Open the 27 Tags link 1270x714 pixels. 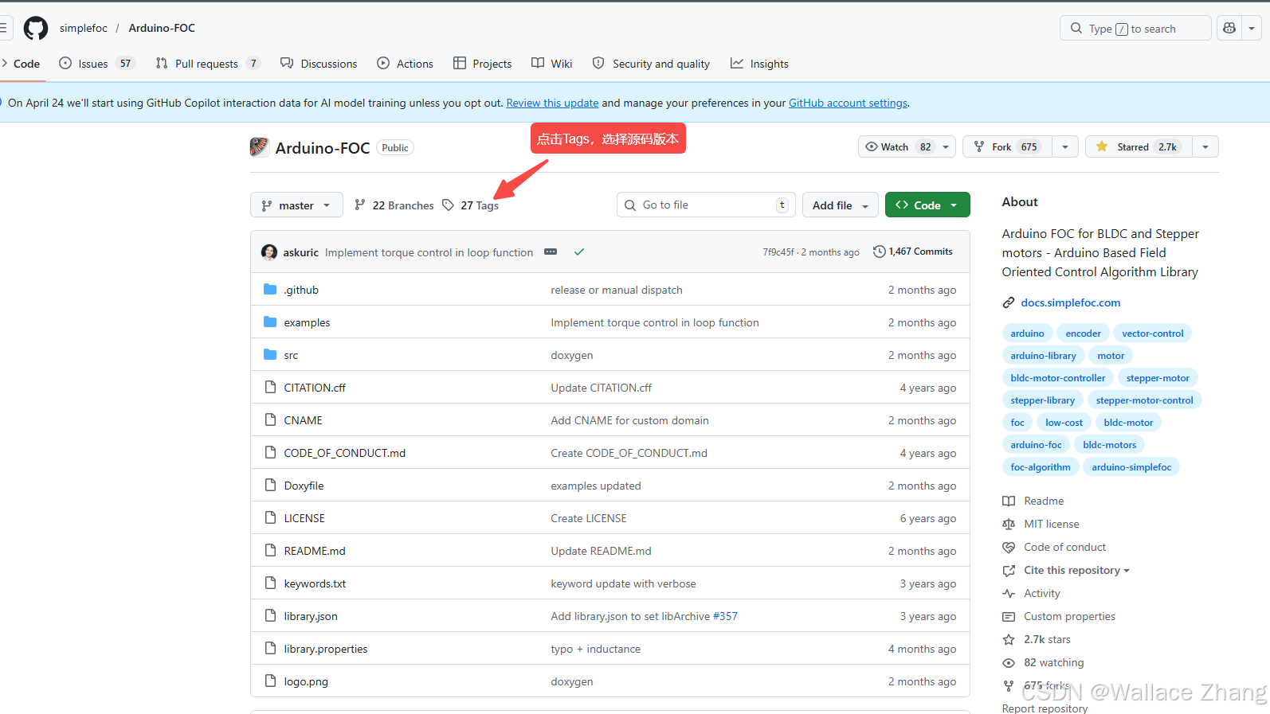click(x=471, y=205)
